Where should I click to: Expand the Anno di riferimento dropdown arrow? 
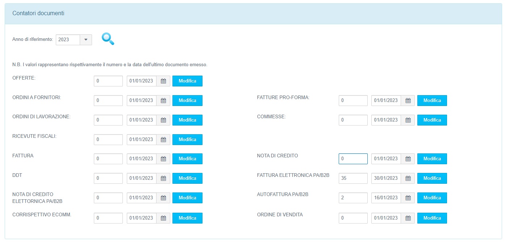[x=86, y=40]
